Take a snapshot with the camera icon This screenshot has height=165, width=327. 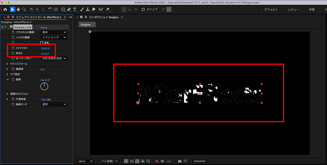179,161
